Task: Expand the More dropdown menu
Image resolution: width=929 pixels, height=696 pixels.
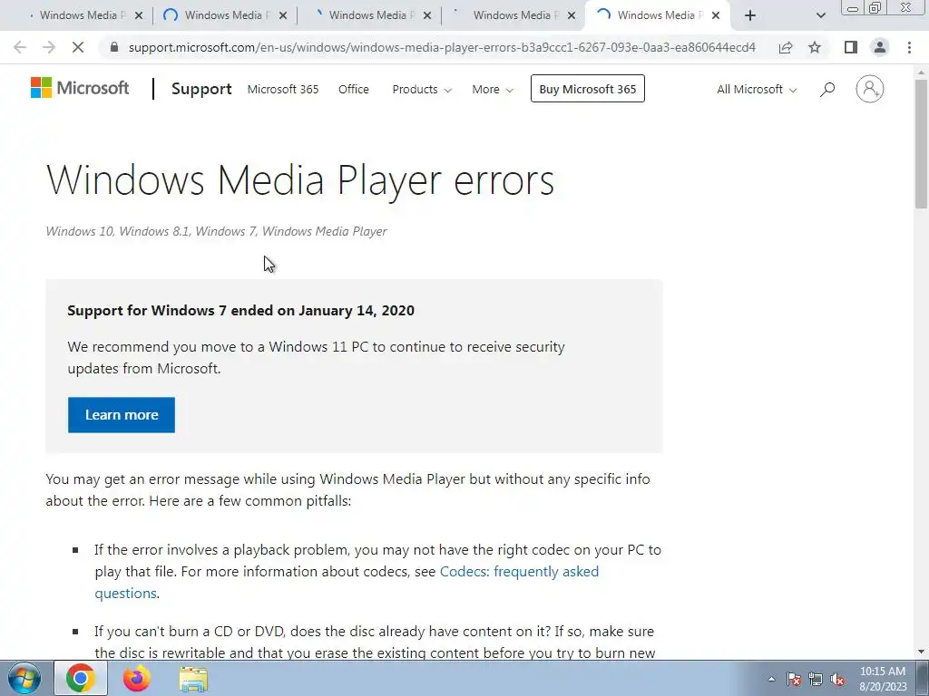Action: (493, 90)
